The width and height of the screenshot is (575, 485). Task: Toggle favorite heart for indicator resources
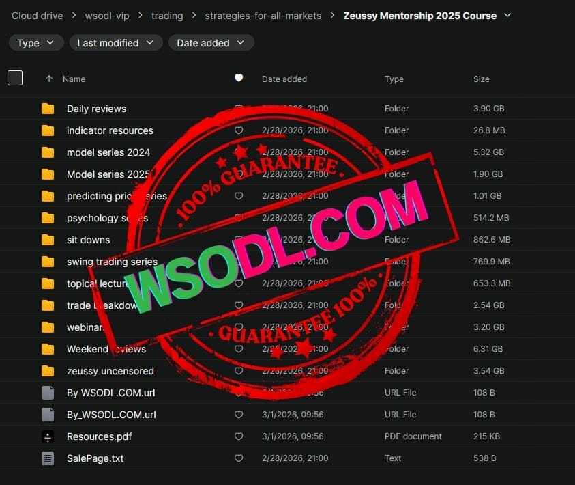(239, 130)
